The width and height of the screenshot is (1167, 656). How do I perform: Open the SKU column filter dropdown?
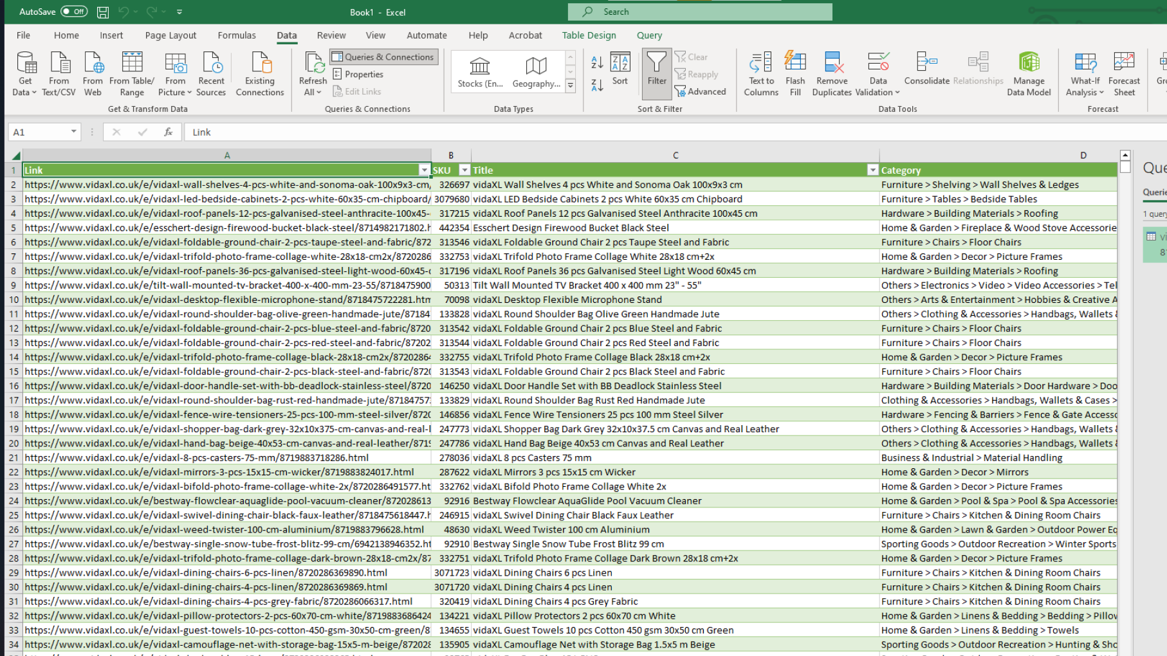(464, 170)
